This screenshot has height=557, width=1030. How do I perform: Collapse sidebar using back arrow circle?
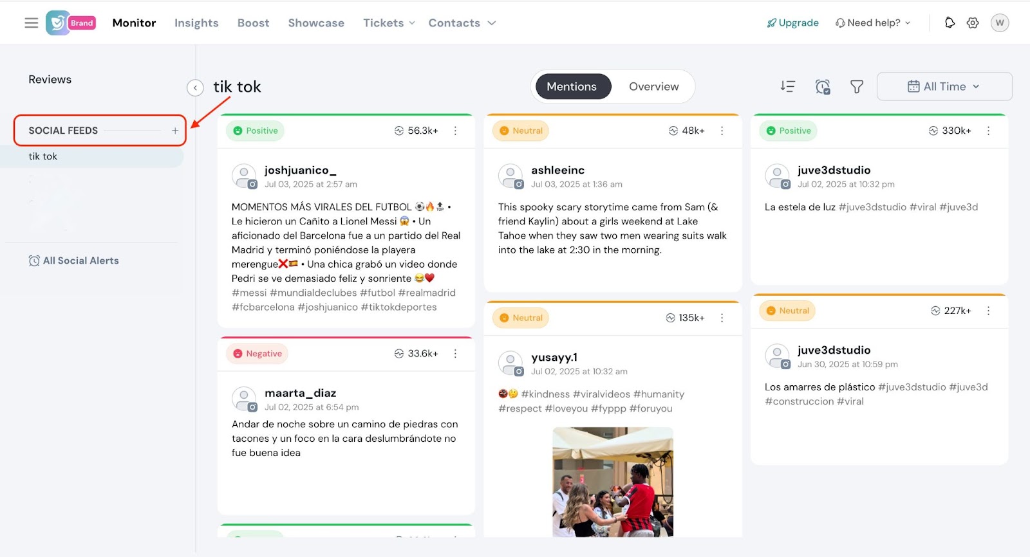195,87
